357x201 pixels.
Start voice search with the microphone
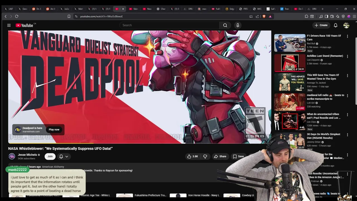(238, 25)
